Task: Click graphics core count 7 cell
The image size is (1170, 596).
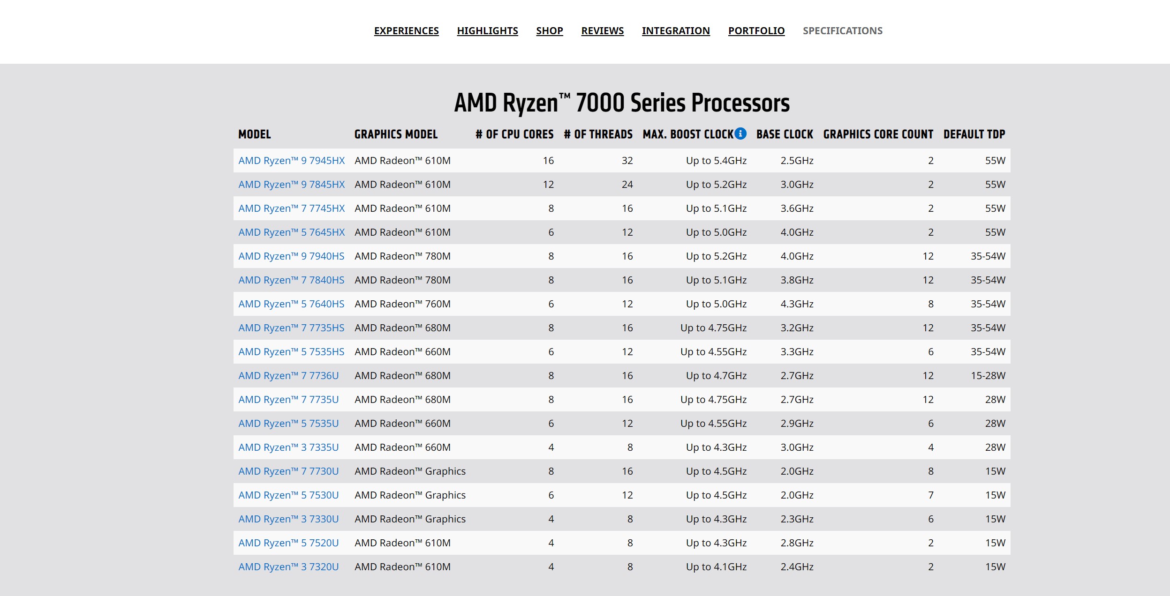Action: click(931, 495)
